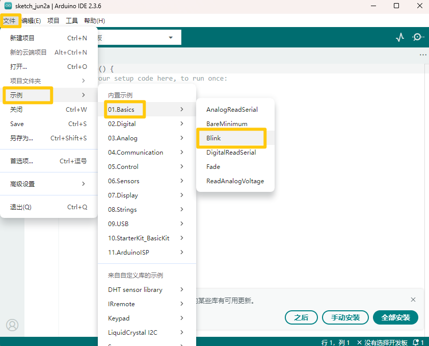Screen dimensions: 429x346
Task: Click the 手动安装 manual install button
Action: point(345,317)
